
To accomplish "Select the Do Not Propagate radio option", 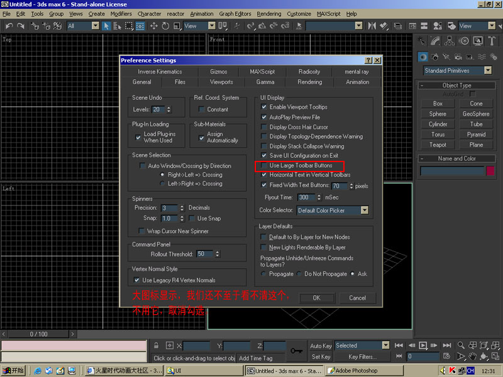I will click(299, 274).
